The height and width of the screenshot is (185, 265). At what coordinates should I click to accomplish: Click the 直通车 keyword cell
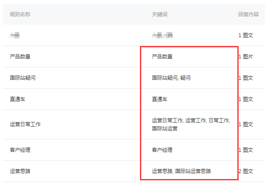[160, 99]
